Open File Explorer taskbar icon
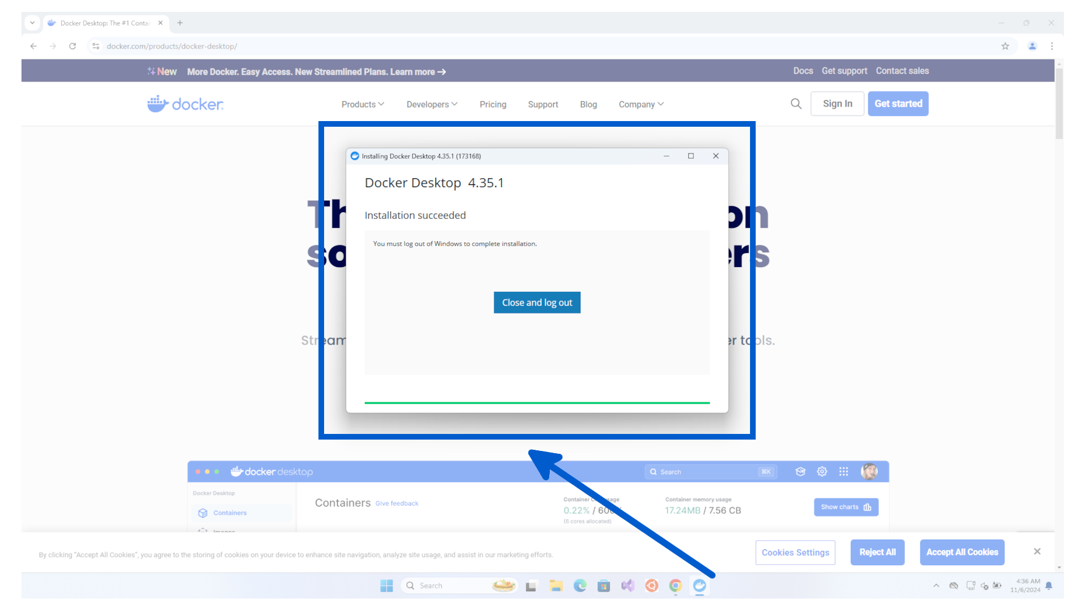1086x611 pixels. (x=556, y=586)
